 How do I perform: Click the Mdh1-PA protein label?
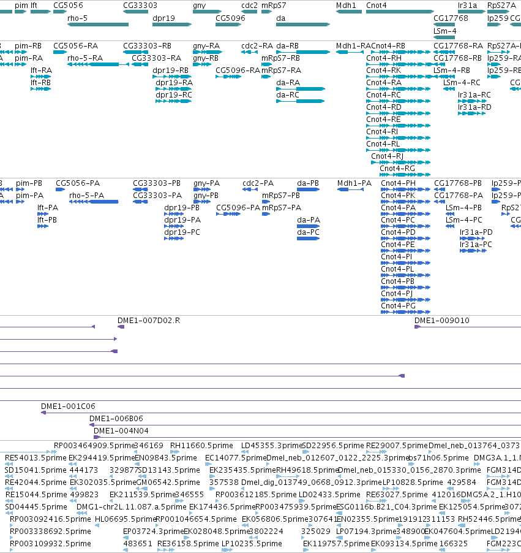(x=354, y=183)
